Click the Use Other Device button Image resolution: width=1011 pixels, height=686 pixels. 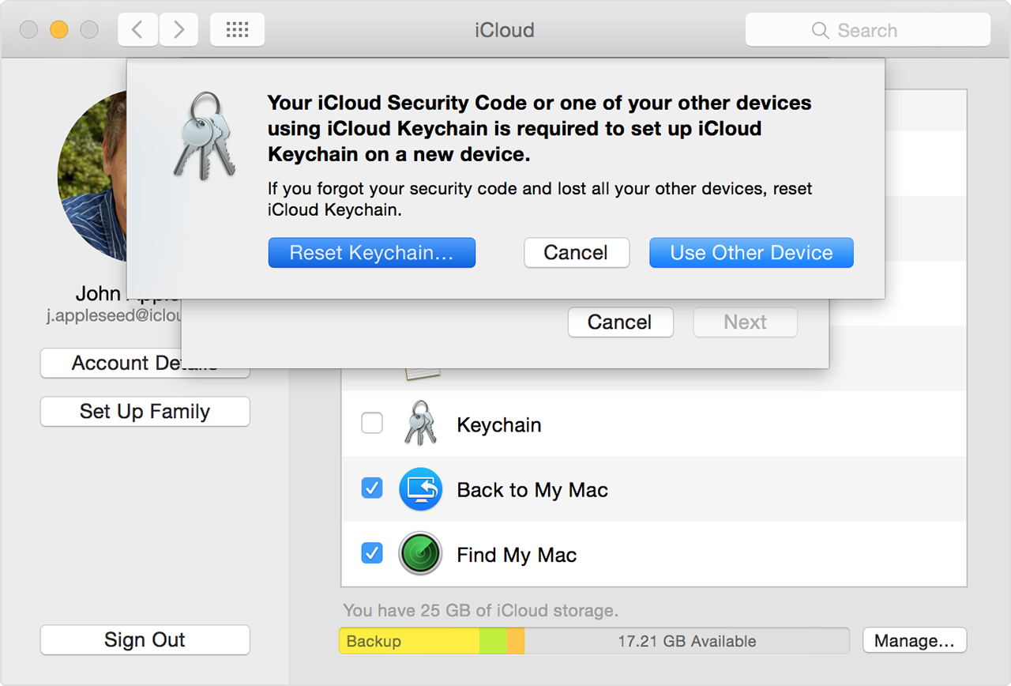(x=751, y=253)
